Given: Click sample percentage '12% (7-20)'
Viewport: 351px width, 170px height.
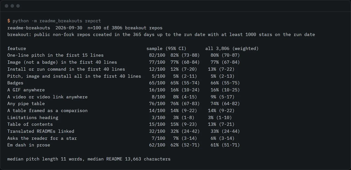Looking at the screenshot, I should (184, 69).
